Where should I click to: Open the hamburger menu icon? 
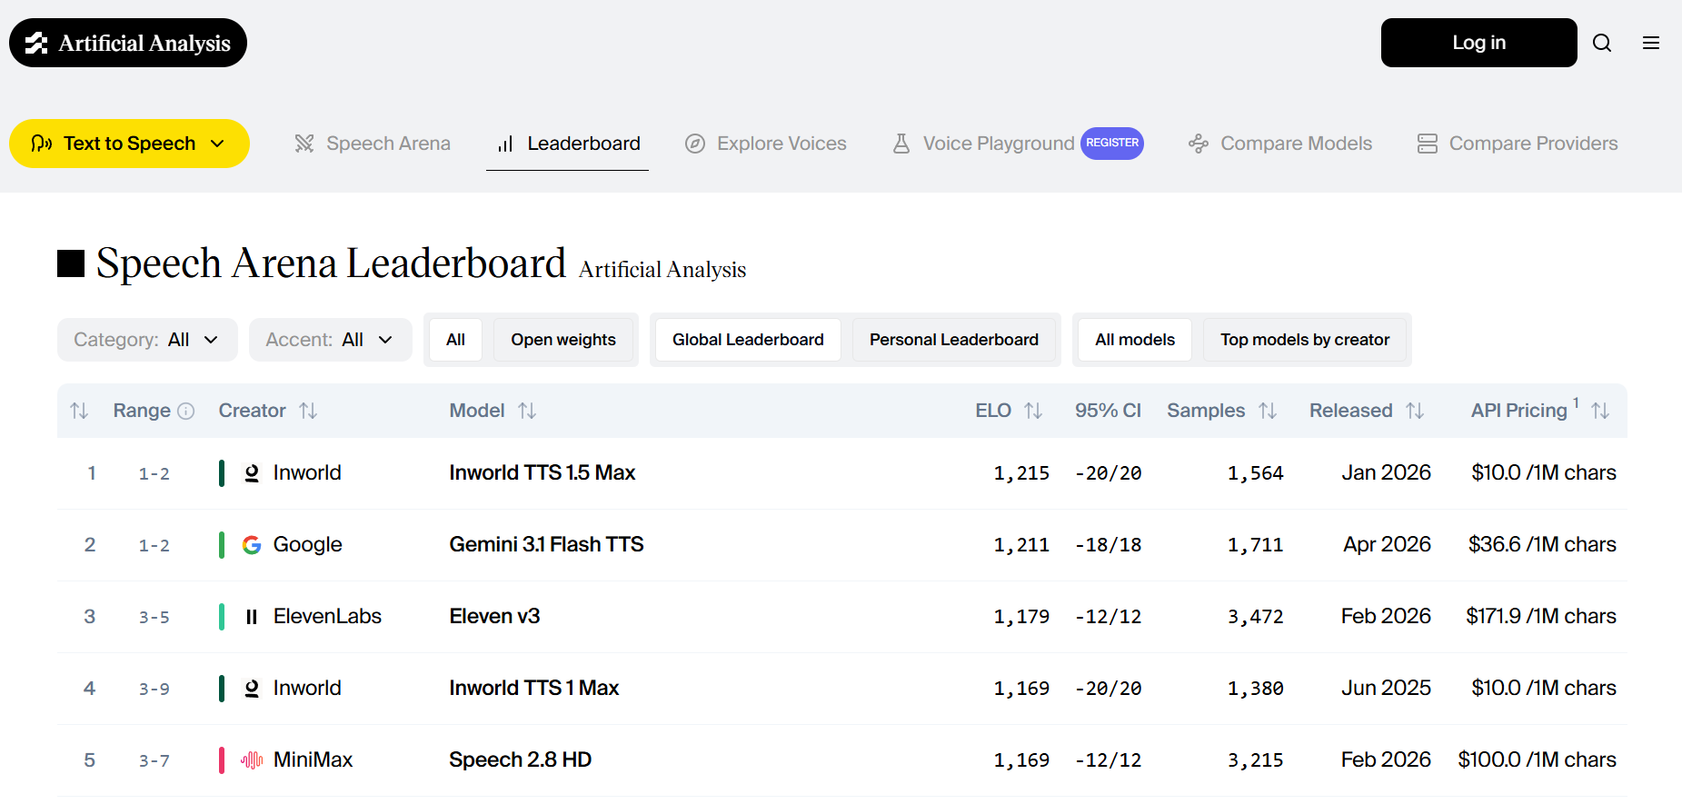pyautogui.click(x=1651, y=43)
